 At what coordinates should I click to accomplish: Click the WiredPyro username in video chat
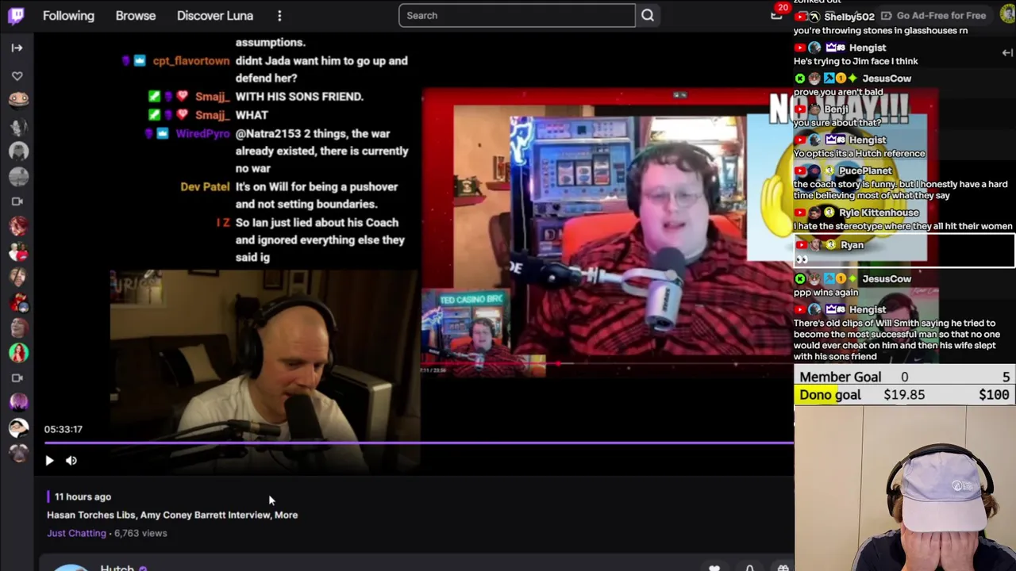pos(202,133)
